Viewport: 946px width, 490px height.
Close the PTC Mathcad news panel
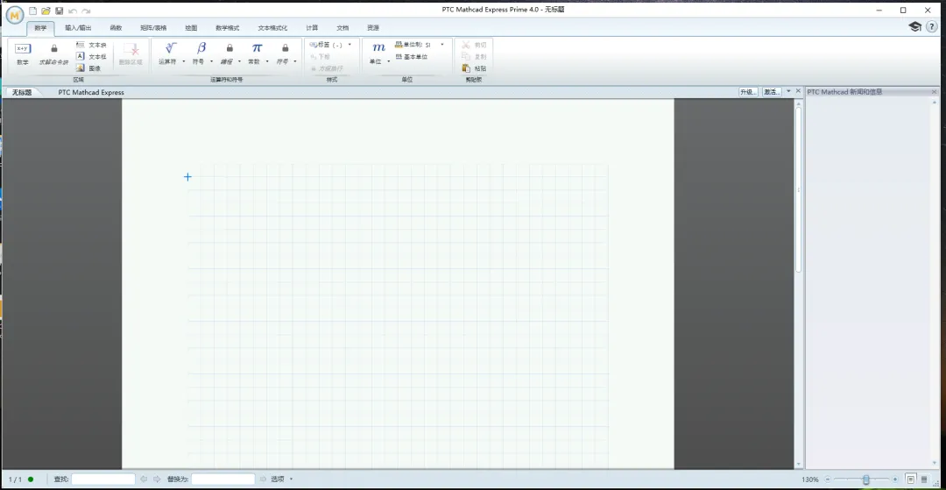coord(935,92)
